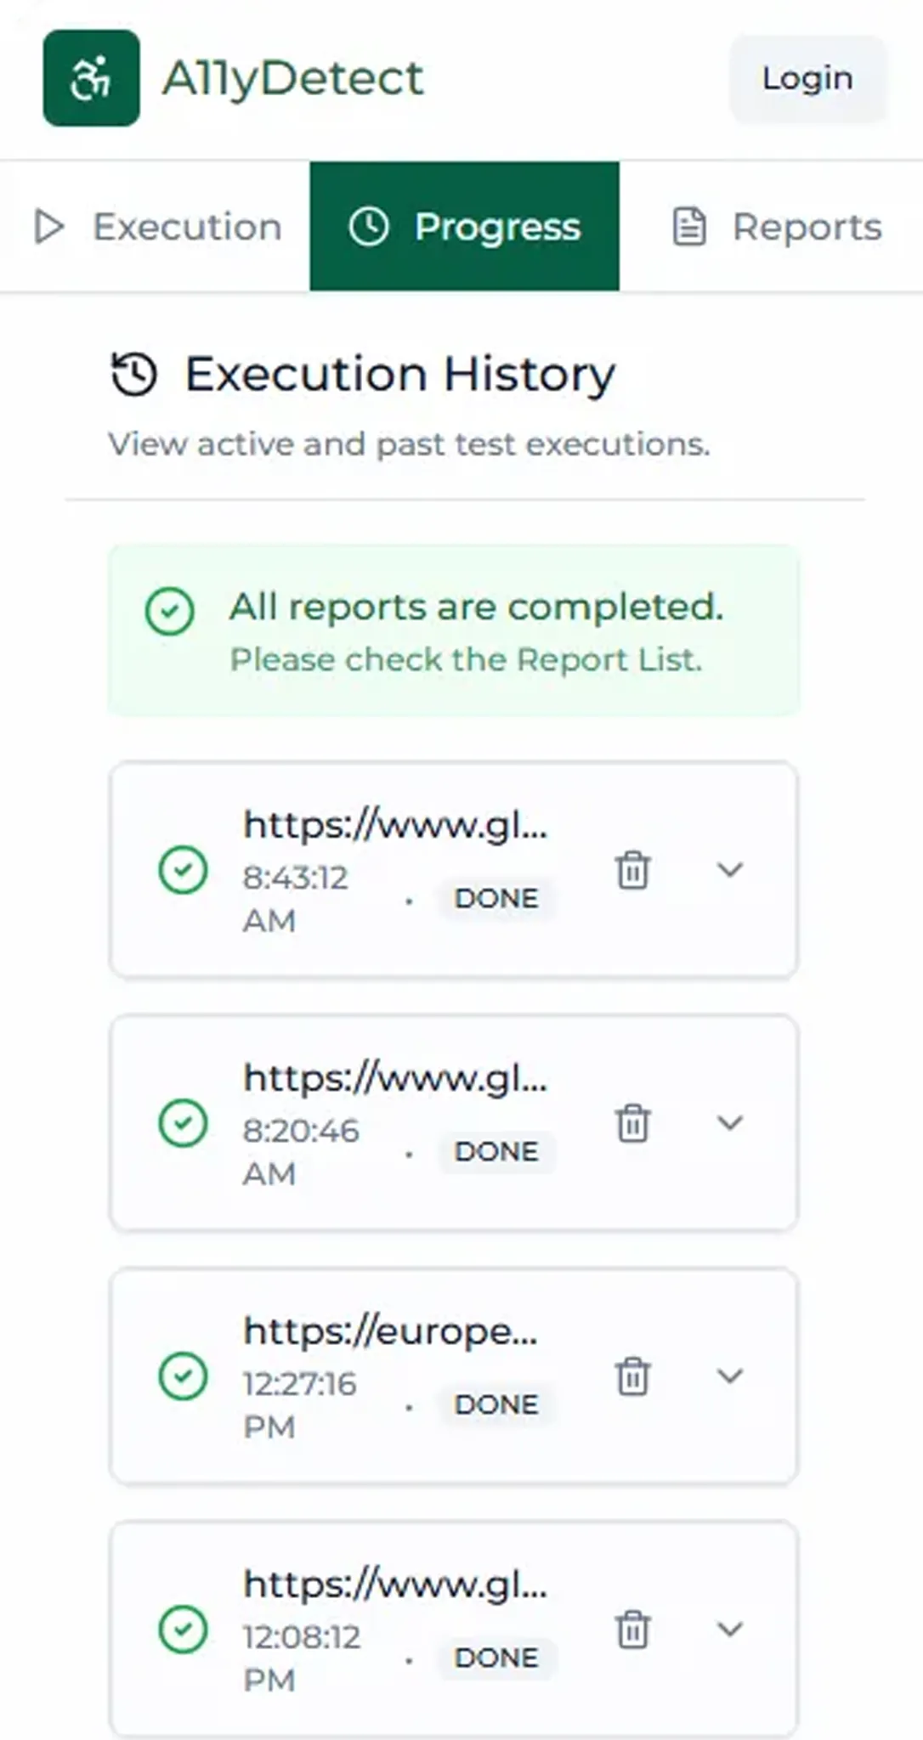This screenshot has width=923, height=1740.
Task: Click the status check icon for 8:43:12 AM run
Action: (183, 870)
